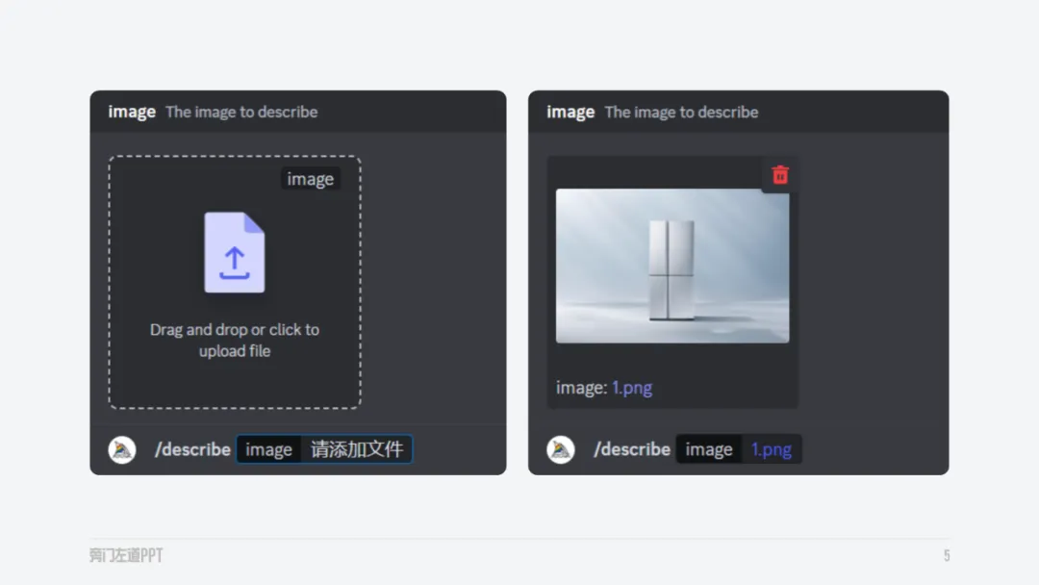Click the 'image' option tag in right command bar
The height and width of the screenshot is (585, 1039).
click(x=708, y=449)
